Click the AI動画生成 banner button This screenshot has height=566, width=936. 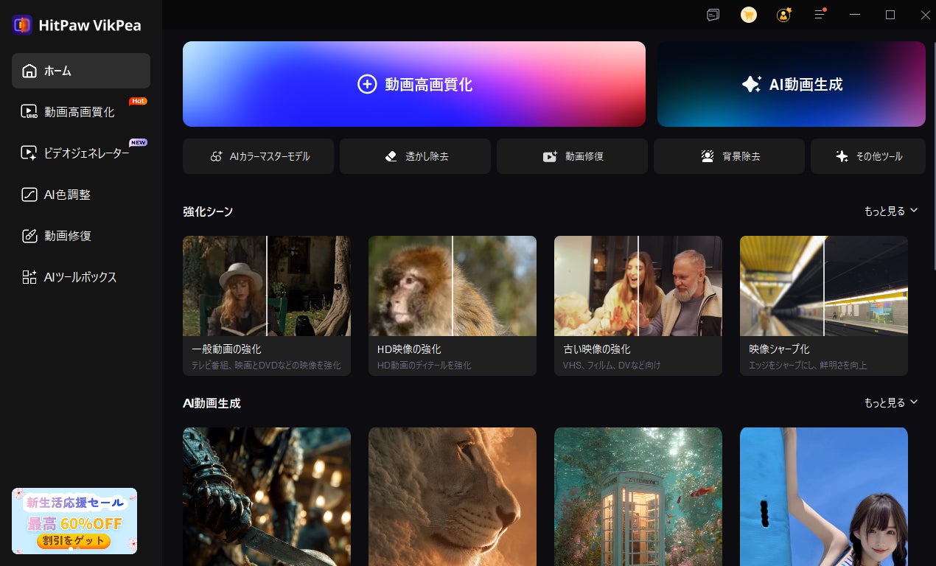(x=792, y=84)
